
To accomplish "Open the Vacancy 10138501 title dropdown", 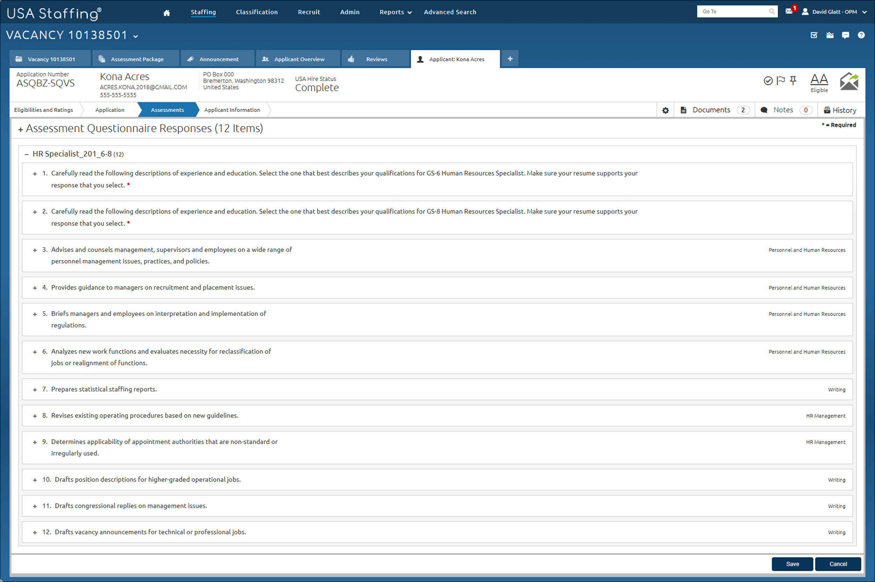I will pos(136,36).
